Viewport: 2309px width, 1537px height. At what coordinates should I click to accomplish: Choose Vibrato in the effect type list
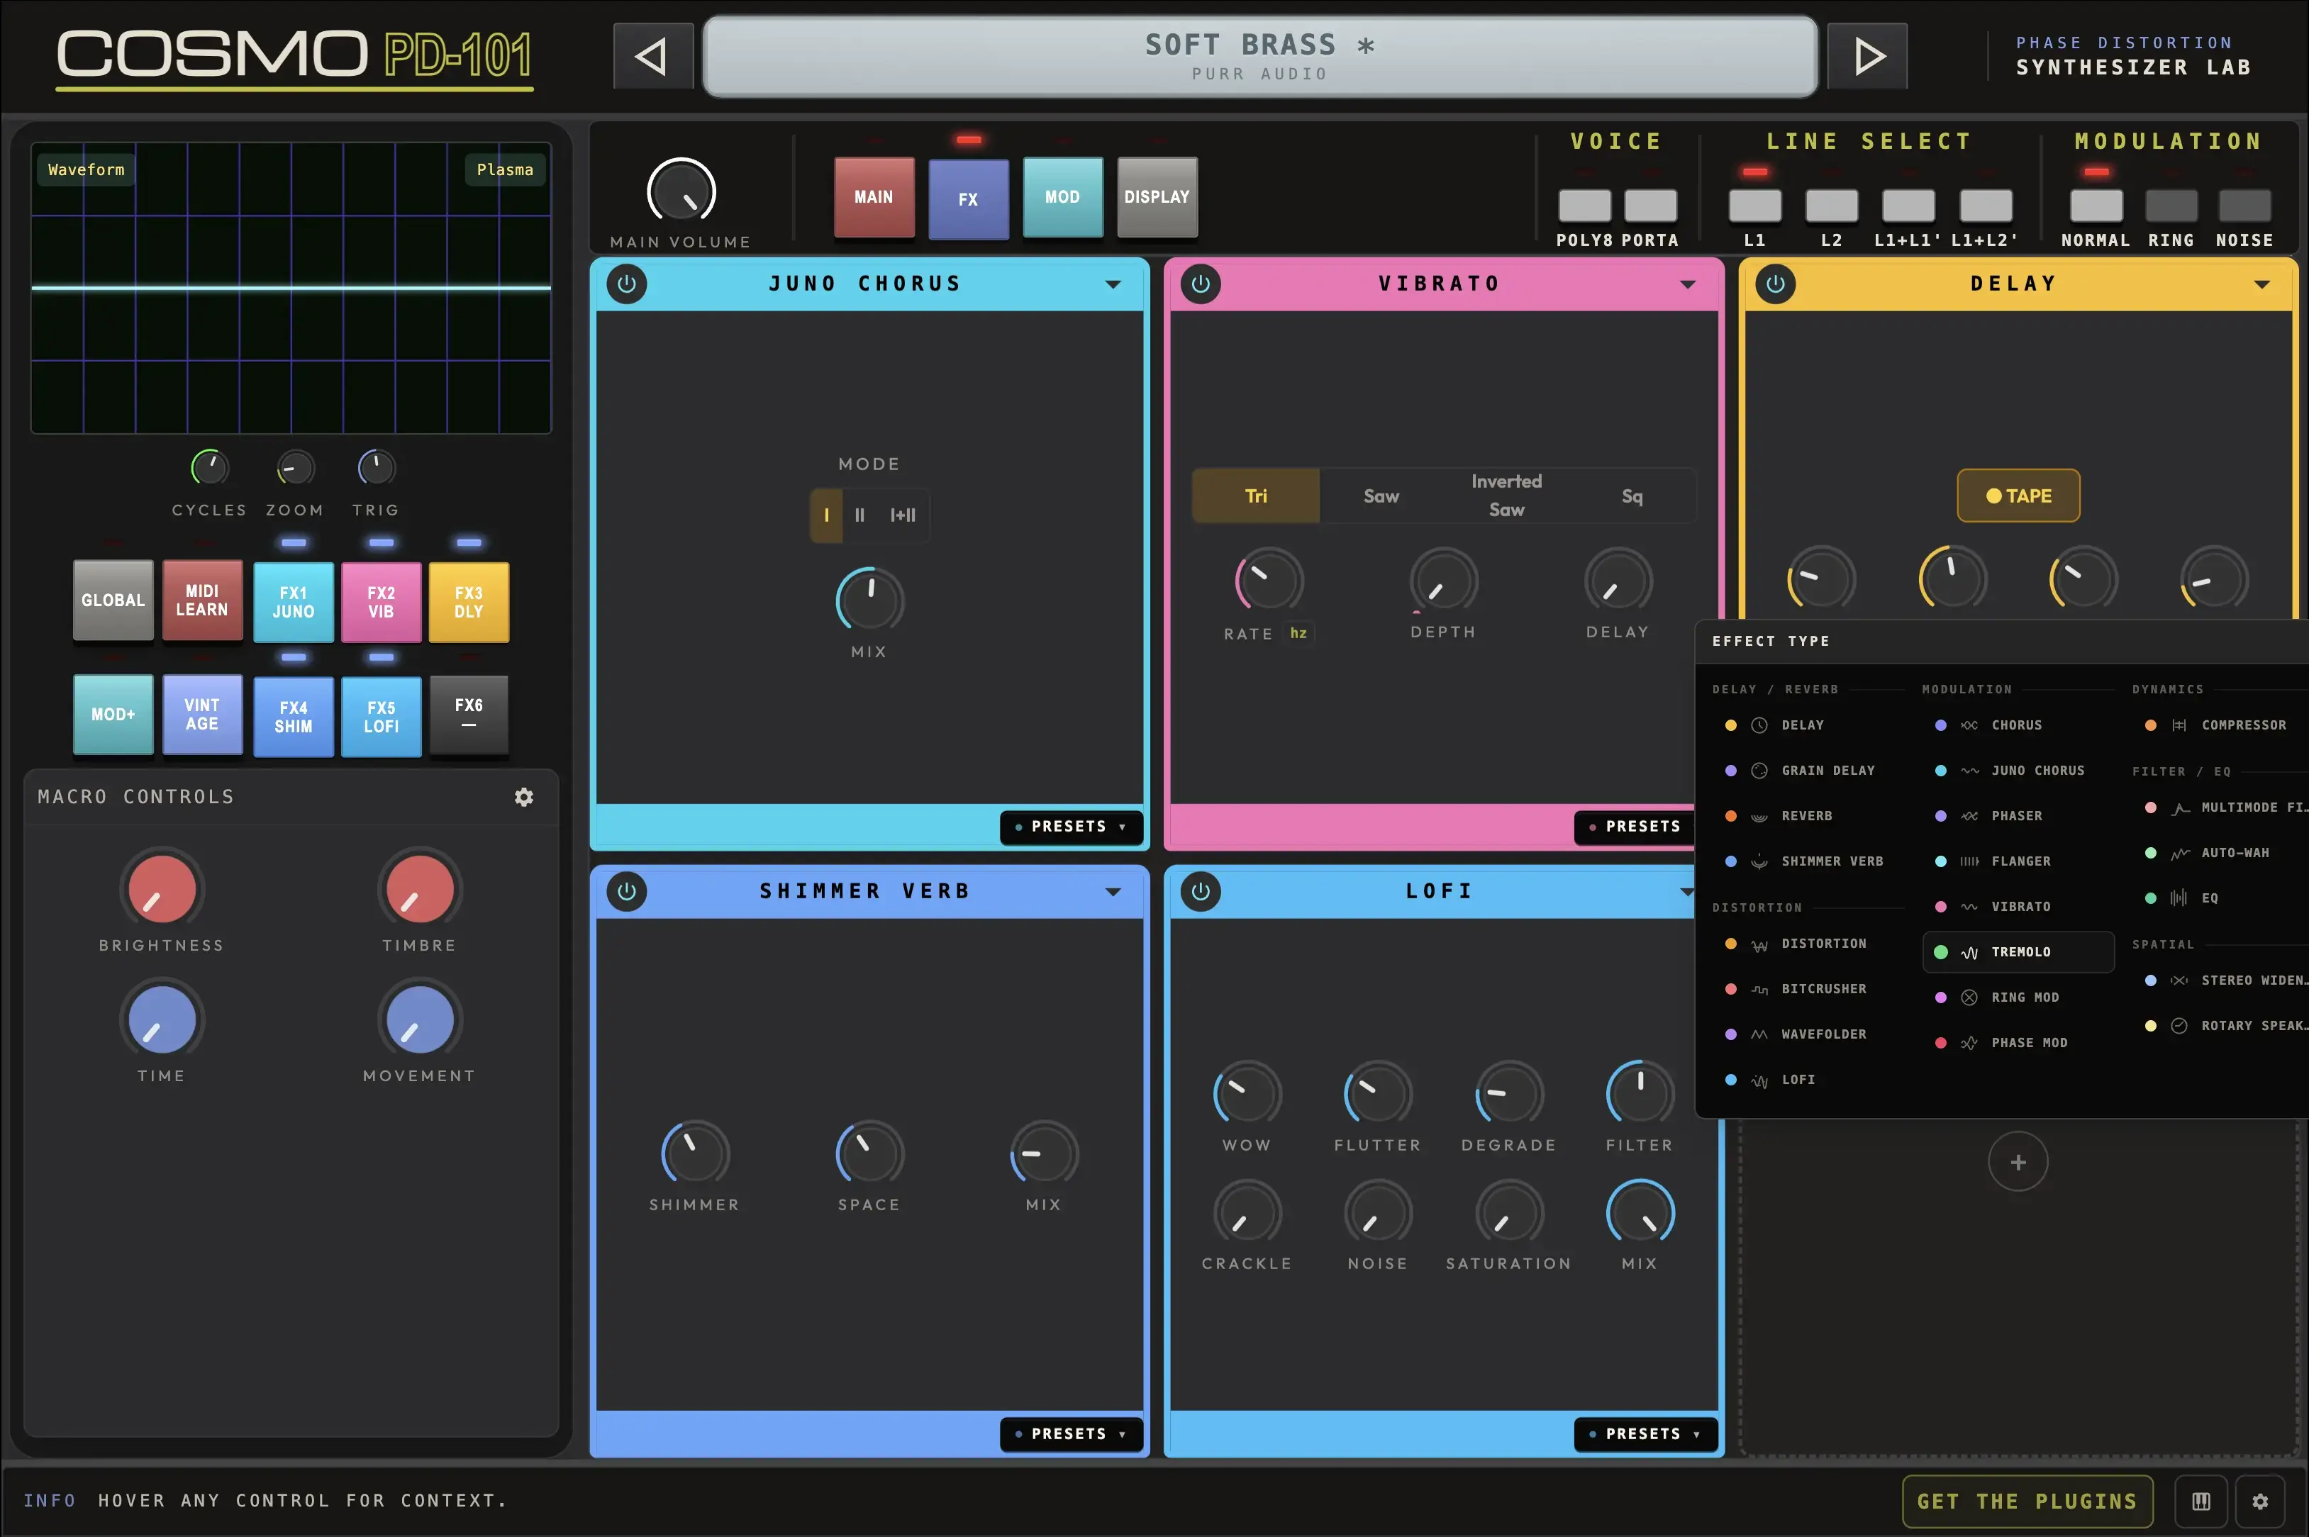pos(2019,907)
